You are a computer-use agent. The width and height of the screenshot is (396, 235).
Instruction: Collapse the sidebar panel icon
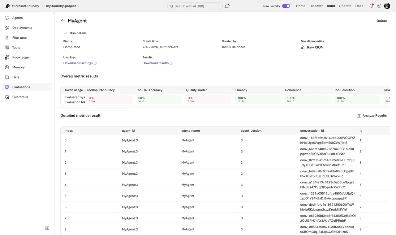pos(47,228)
